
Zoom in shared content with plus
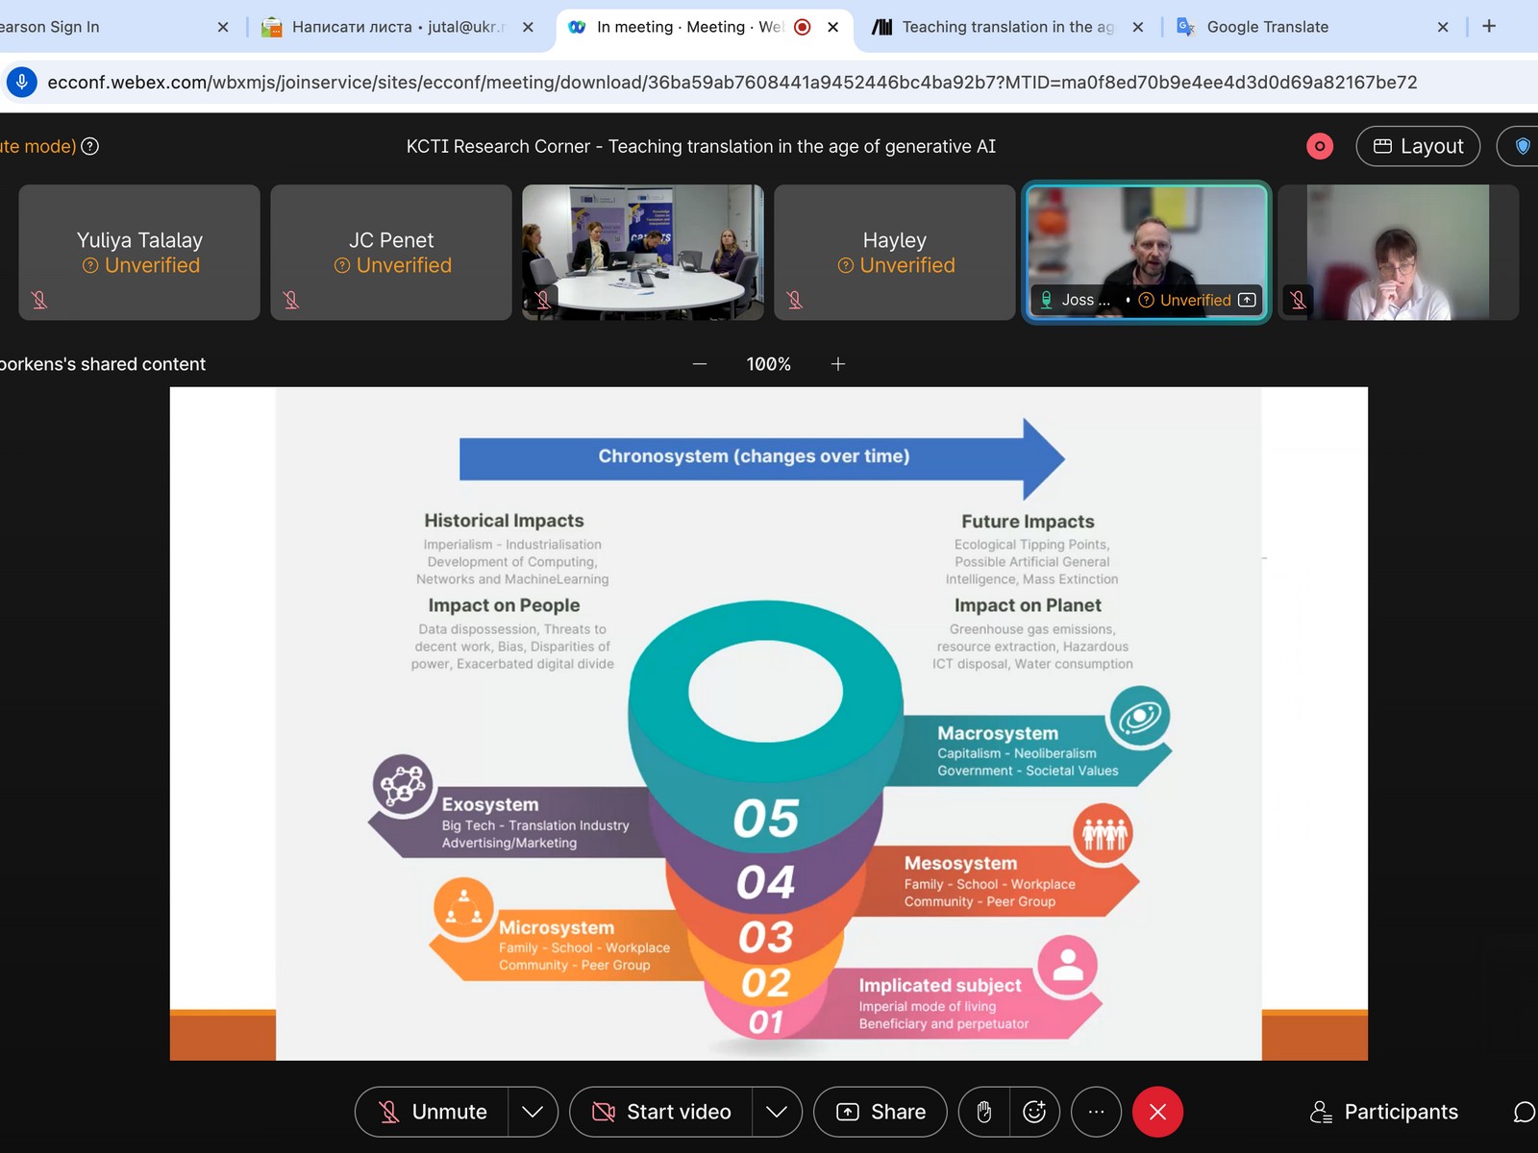pyautogui.click(x=838, y=364)
